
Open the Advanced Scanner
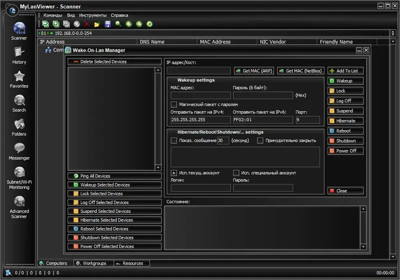[19, 207]
